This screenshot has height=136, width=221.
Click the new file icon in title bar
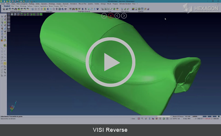[x=4, y=1]
